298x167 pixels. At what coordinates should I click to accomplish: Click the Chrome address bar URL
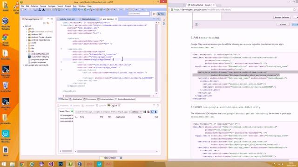coord(203,9)
